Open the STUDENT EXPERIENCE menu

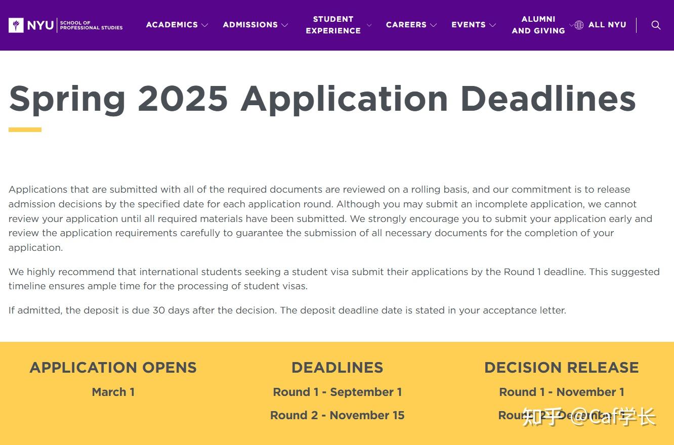332,25
